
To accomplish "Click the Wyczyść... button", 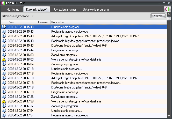I will tap(158, 16).
